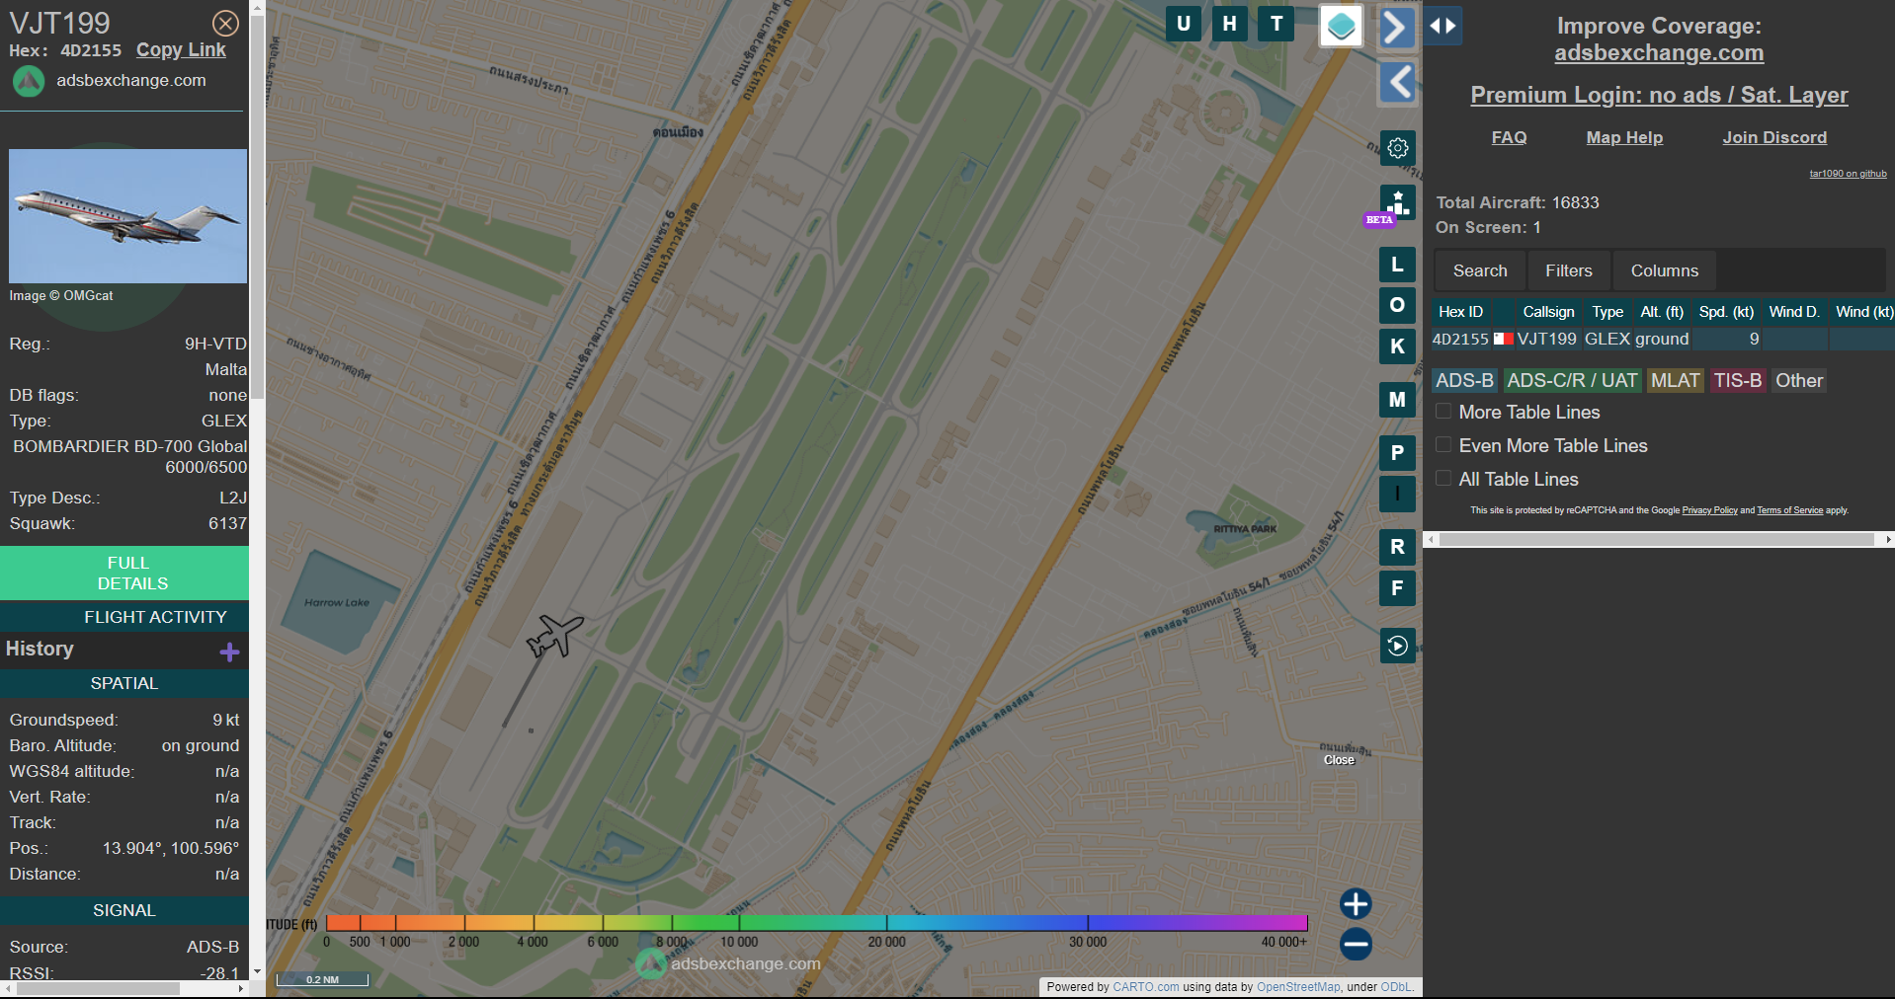The width and height of the screenshot is (1895, 999).
Task: Open tar1090 on github link
Action: tap(1848, 174)
